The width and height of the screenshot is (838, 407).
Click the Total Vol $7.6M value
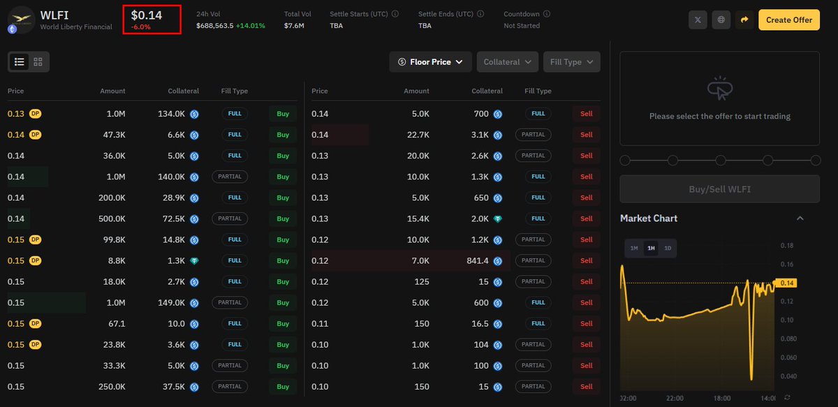point(293,26)
